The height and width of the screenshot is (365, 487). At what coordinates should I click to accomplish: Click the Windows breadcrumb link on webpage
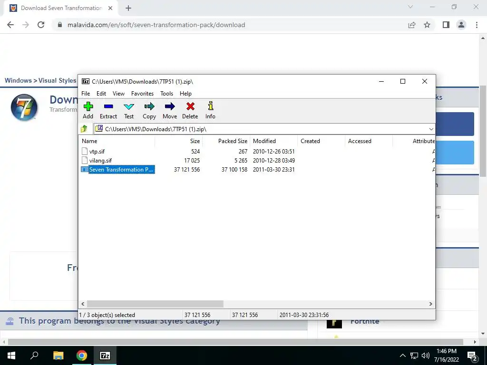19,80
